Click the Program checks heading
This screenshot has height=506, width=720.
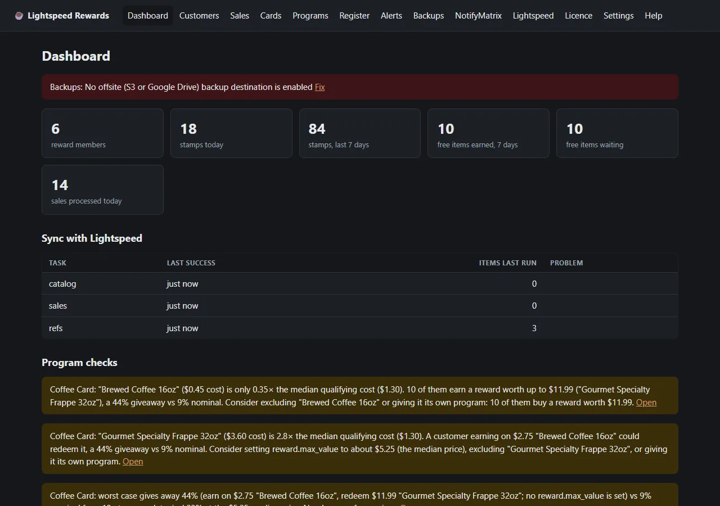coord(79,363)
